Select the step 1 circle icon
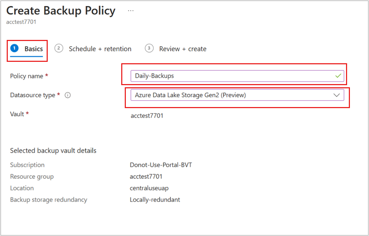This screenshot has height=236, width=369. click(14, 48)
